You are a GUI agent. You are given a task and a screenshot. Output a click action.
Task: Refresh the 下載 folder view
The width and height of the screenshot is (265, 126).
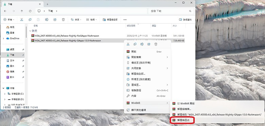pyautogui.click(x=30, y=11)
